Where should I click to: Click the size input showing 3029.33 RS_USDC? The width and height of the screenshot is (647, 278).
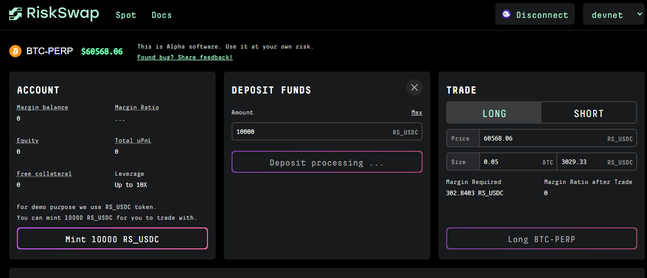click(597, 162)
